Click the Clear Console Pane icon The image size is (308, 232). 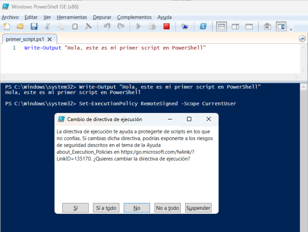pos(88,26)
